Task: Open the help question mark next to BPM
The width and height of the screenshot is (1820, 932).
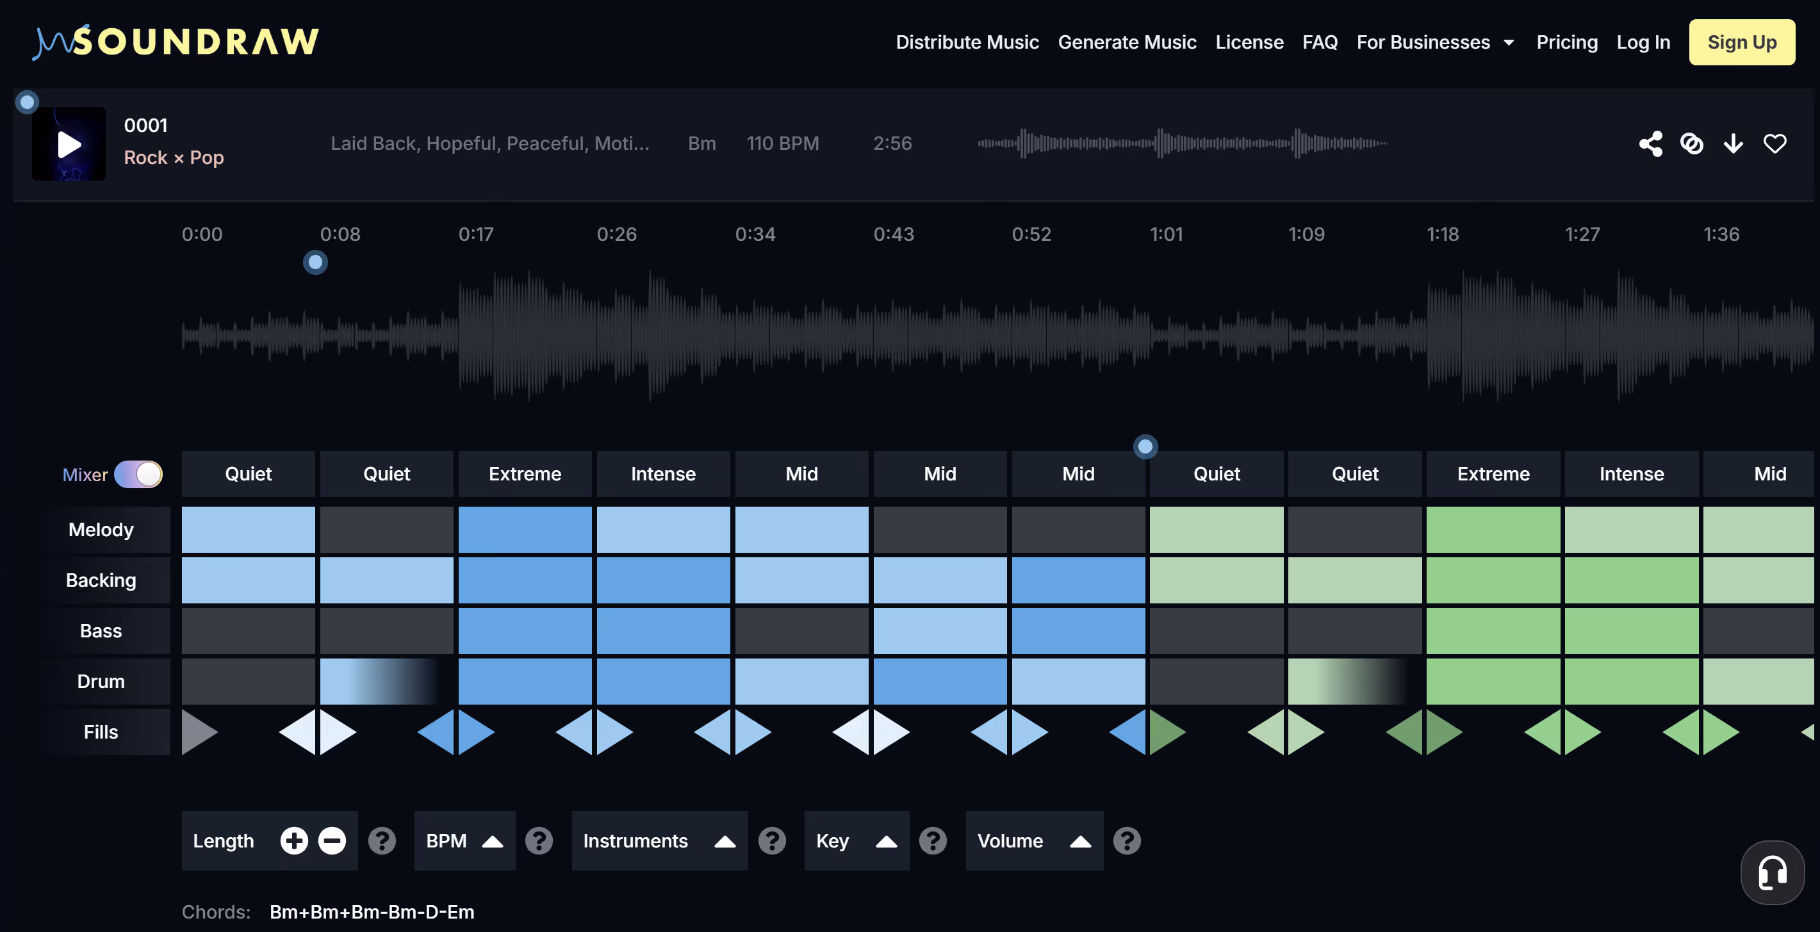Action: point(539,840)
